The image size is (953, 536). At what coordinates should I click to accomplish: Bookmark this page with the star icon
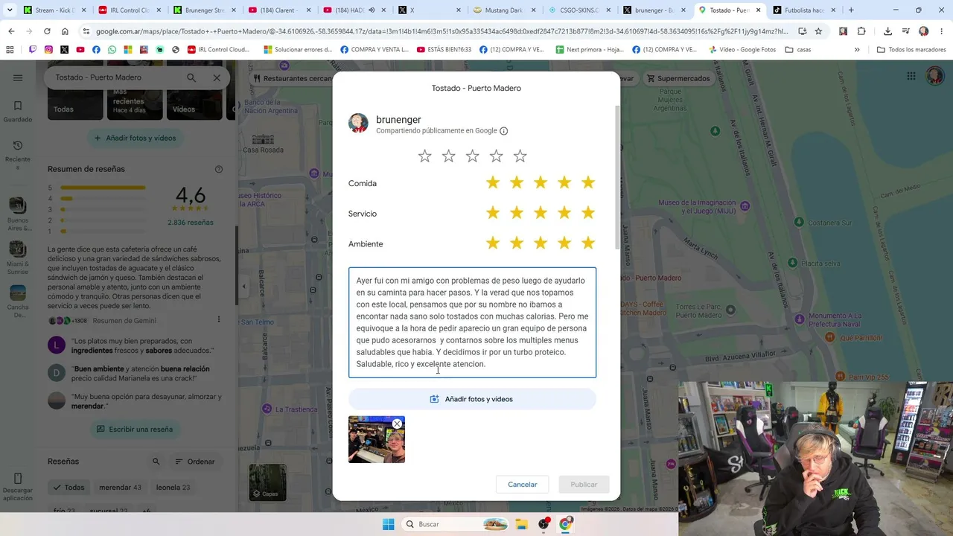[818, 31]
